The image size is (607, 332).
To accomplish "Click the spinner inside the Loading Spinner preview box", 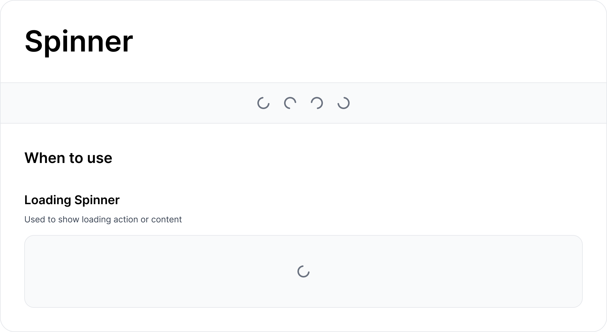I will [x=303, y=271].
